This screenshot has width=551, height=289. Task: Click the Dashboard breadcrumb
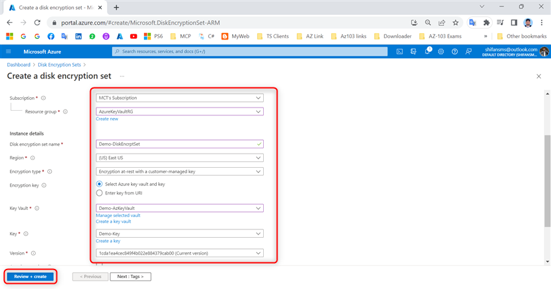point(19,65)
